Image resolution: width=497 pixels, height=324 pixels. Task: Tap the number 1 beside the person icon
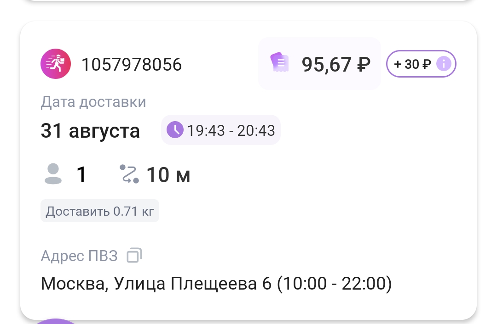(x=81, y=174)
